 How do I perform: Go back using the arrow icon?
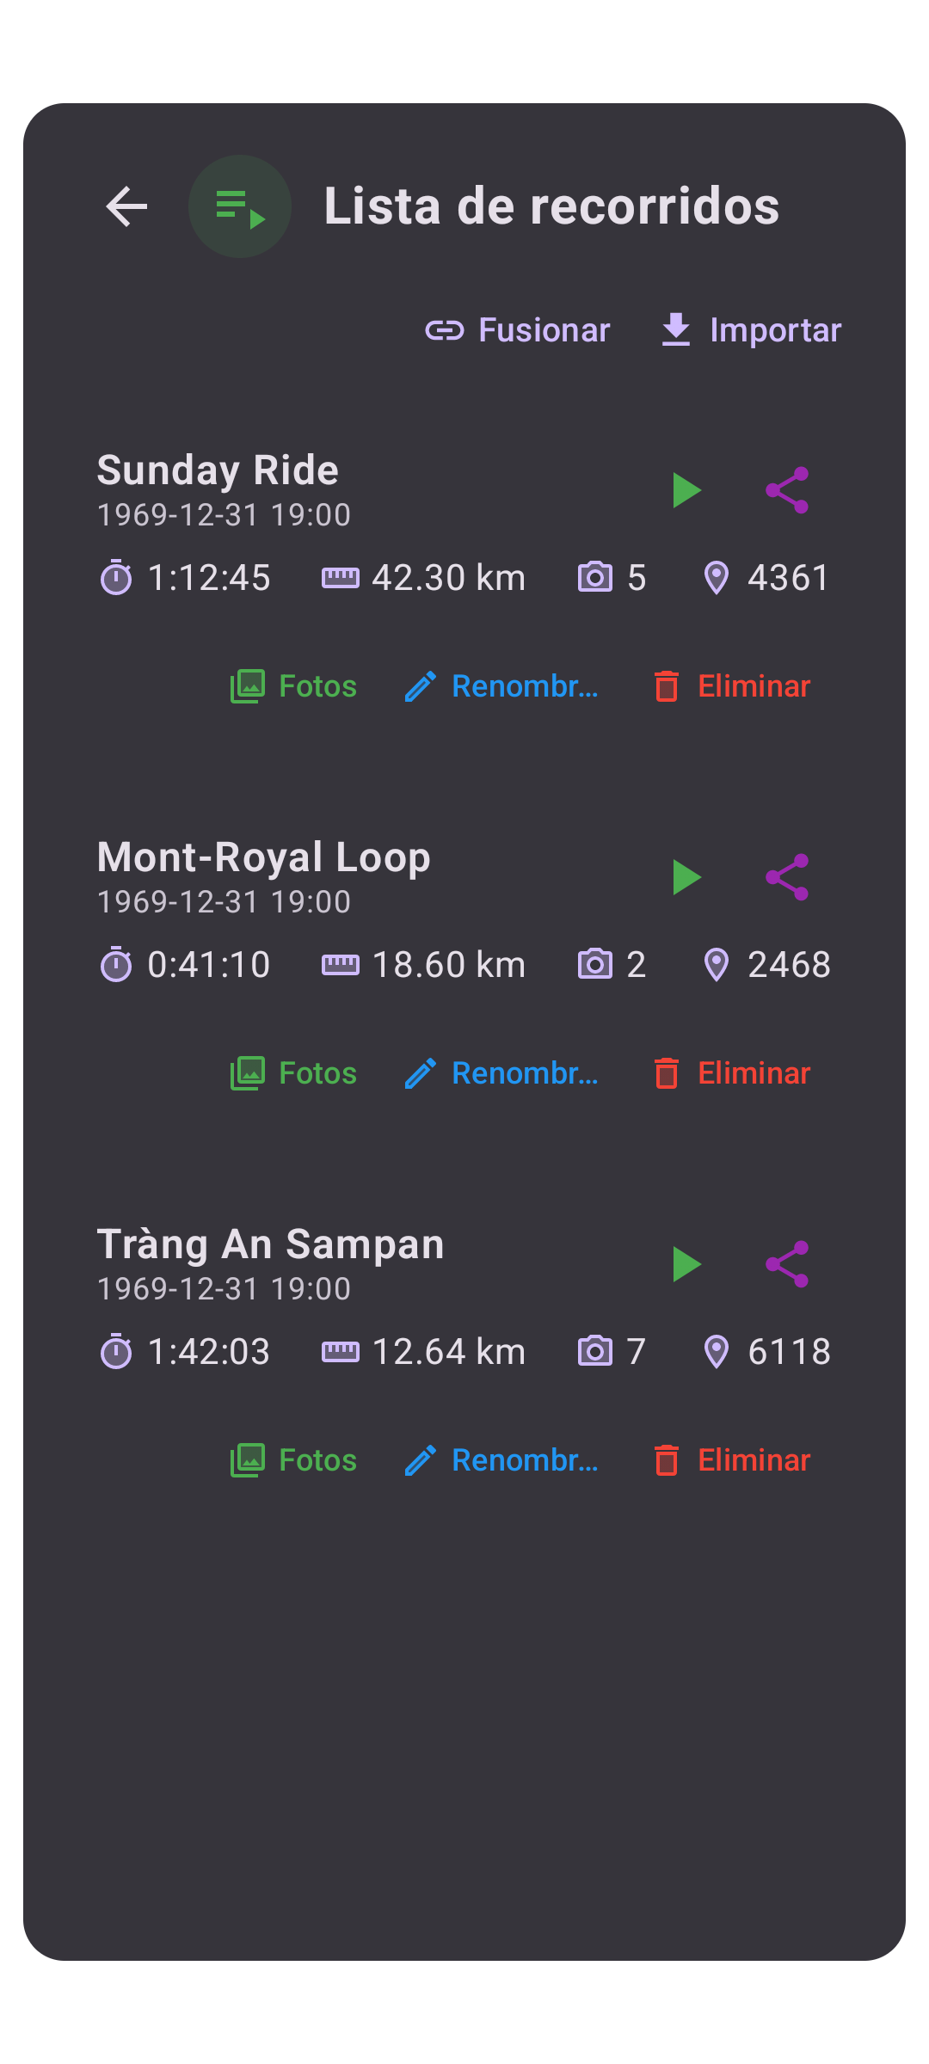pyautogui.click(x=126, y=206)
